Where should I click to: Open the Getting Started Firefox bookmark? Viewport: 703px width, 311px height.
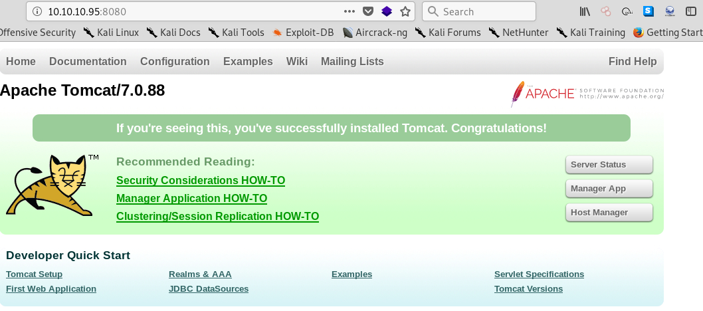(668, 33)
